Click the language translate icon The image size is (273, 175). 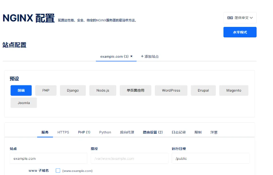click(230, 18)
